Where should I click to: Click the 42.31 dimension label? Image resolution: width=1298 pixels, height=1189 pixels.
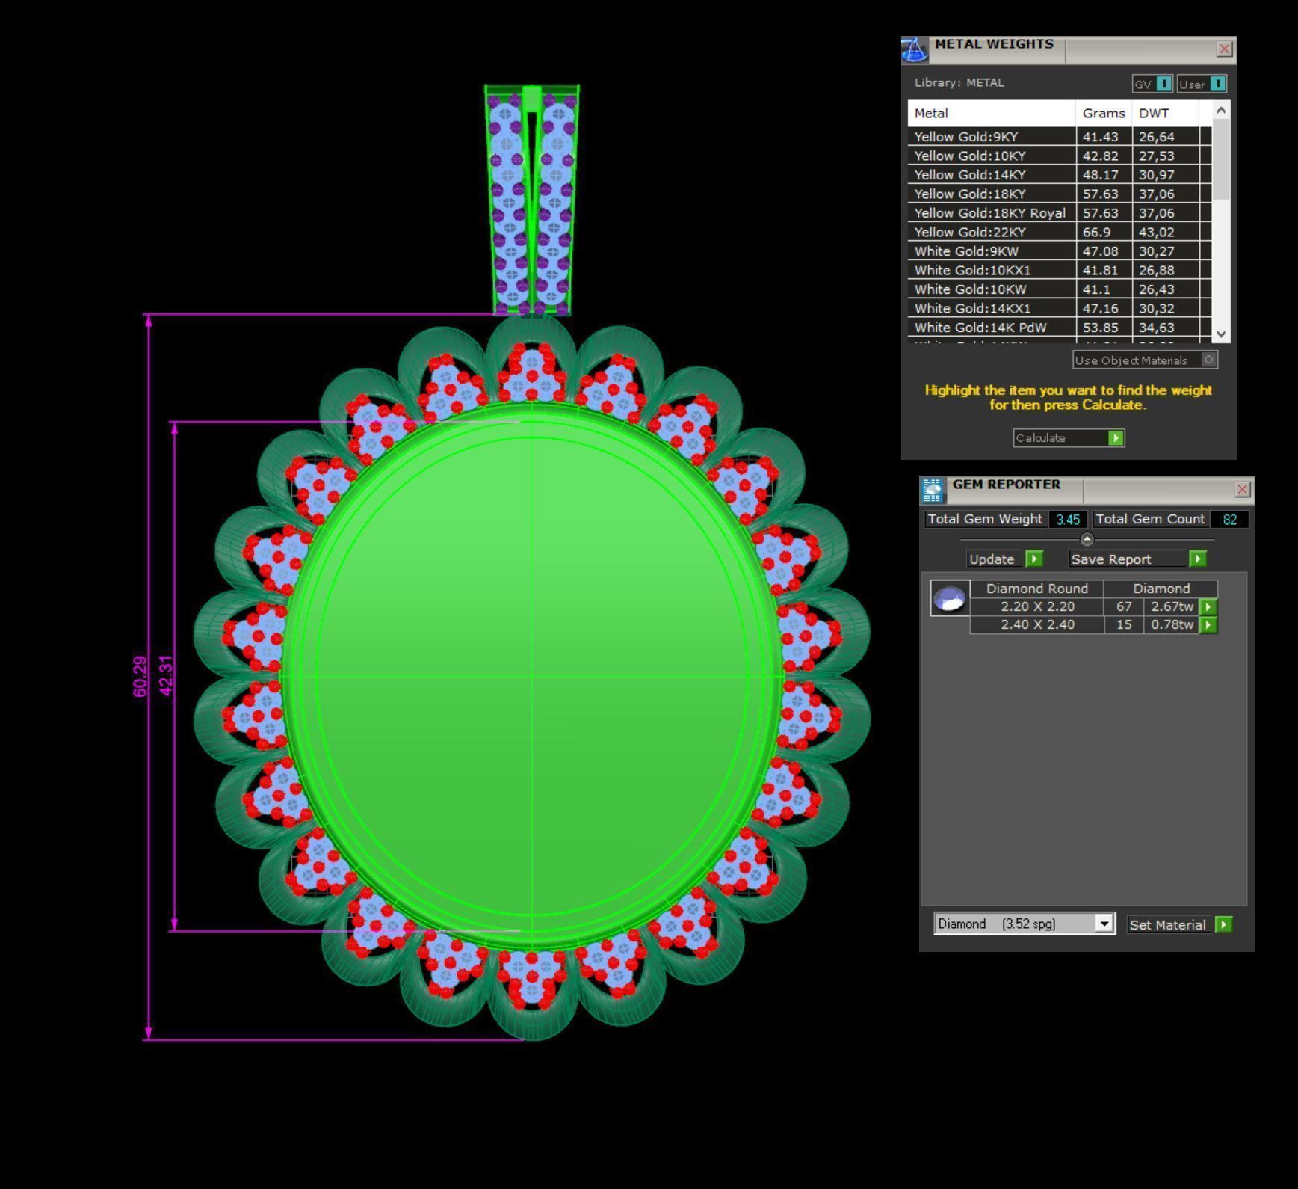tap(166, 676)
